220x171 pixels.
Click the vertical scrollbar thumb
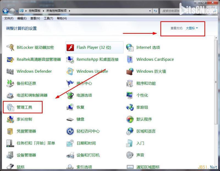[216, 82]
